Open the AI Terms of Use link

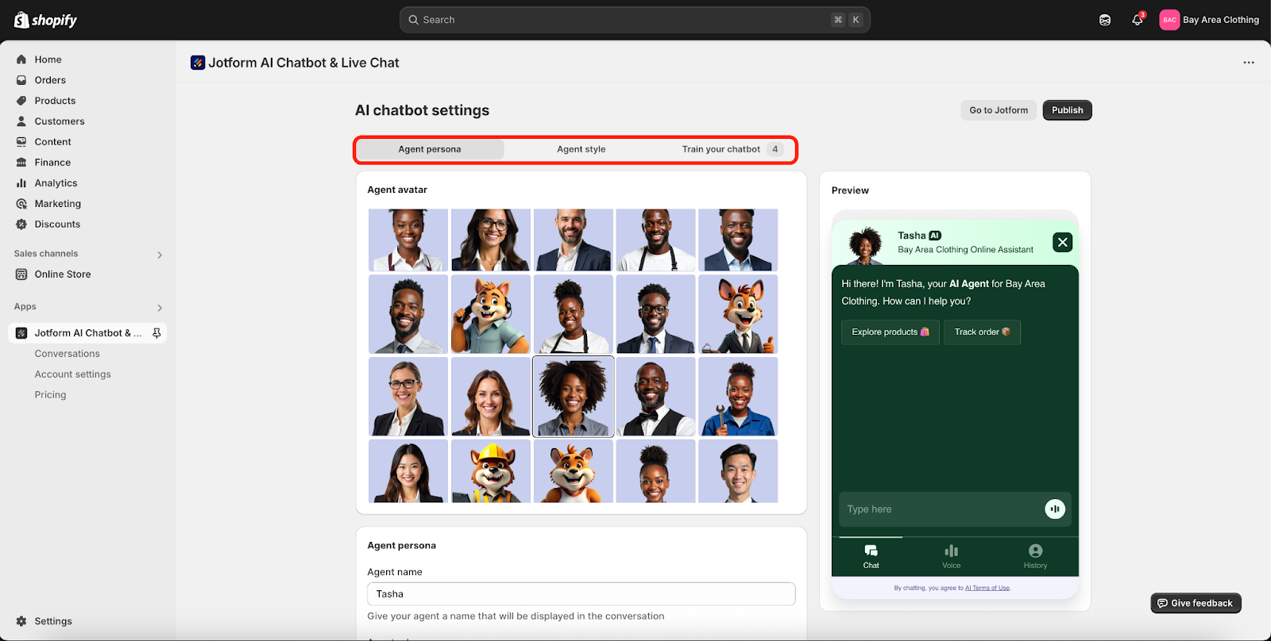(x=987, y=588)
